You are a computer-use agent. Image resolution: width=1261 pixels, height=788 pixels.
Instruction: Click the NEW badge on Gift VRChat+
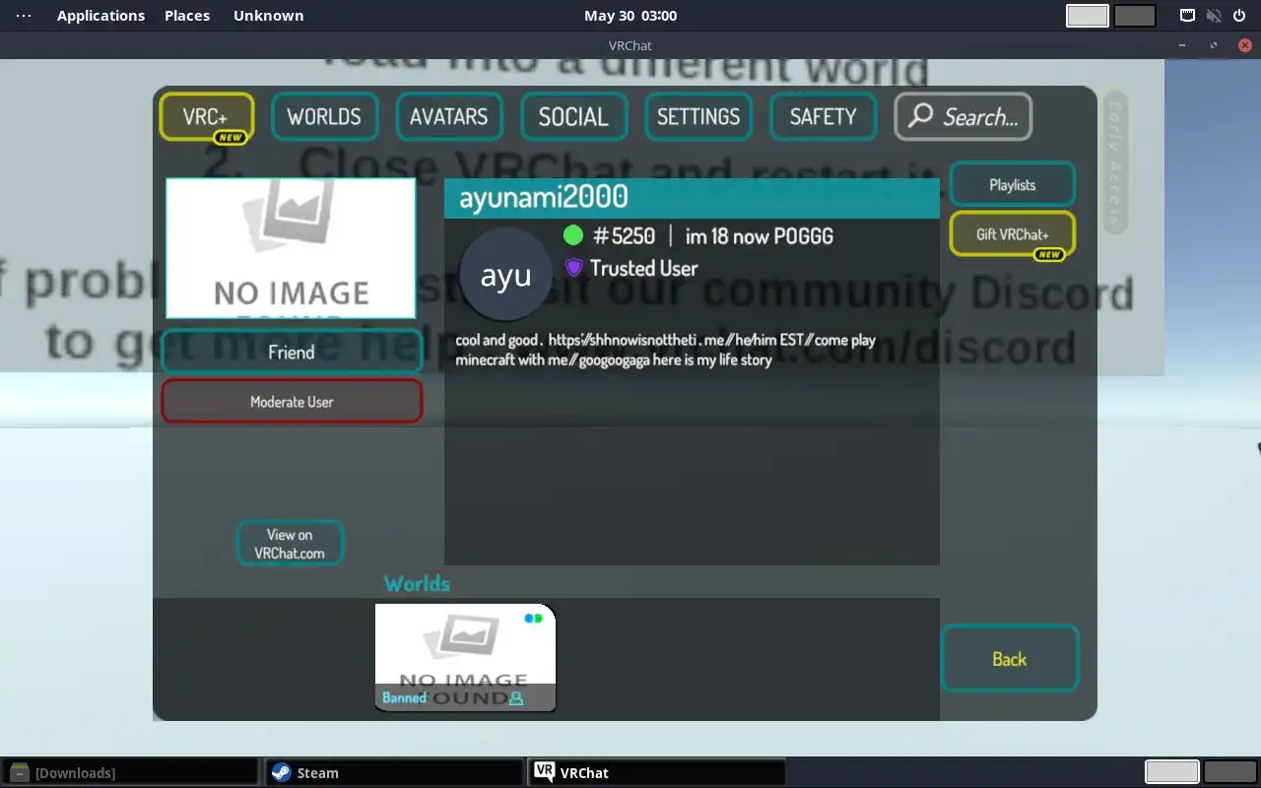point(1048,254)
